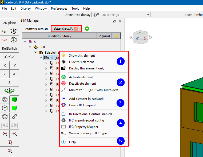Close the Beispielhaus.ifc tab
The image size is (203, 157).
(x=76, y=29)
